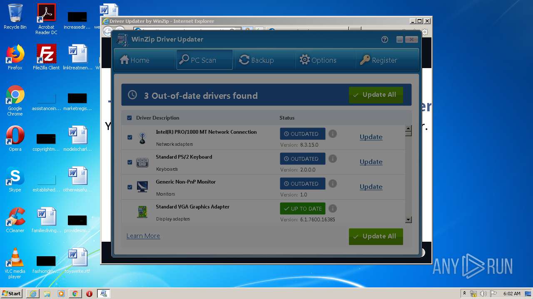Open info icon for Intel network driver
Image resolution: width=533 pixels, height=299 pixels.
pyautogui.click(x=332, y=134)
